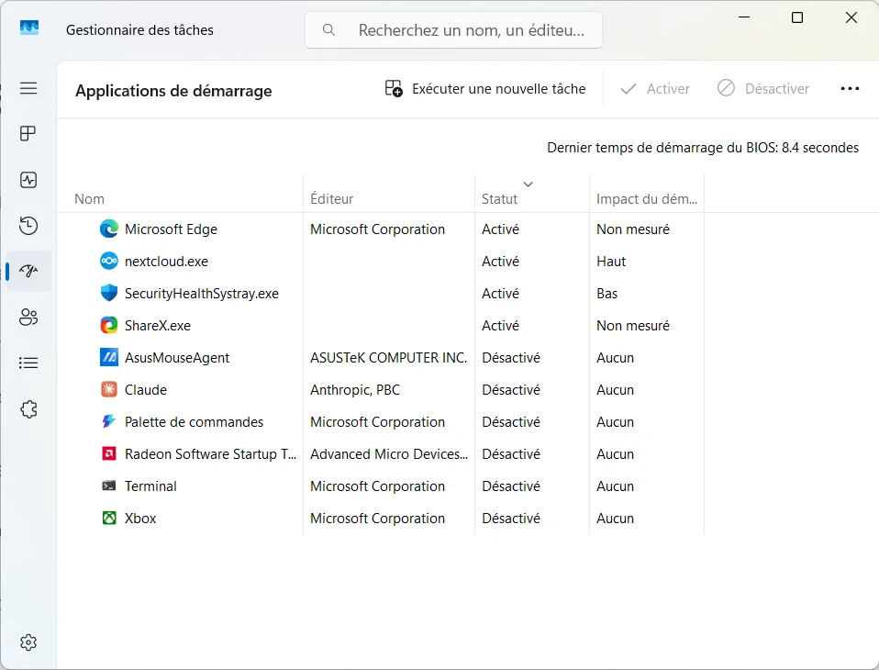This screenshot has width=879, height=670.
Task: Select the Terminal row name
Action: [150, 486]
